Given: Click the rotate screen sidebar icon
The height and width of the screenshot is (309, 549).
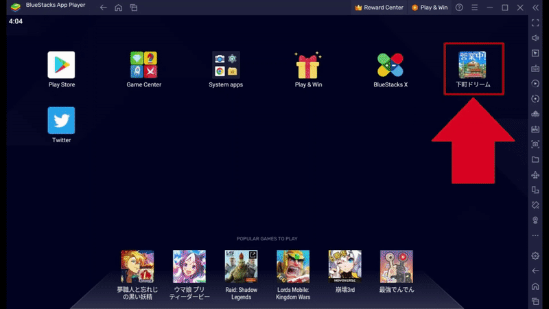Looking at the screenshot, I should point(535,205).
